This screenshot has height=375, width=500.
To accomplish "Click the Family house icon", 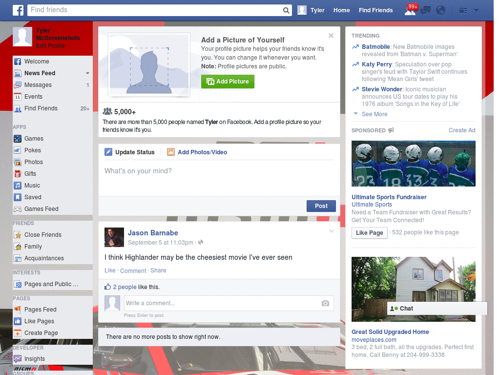I will click(18, 247).
